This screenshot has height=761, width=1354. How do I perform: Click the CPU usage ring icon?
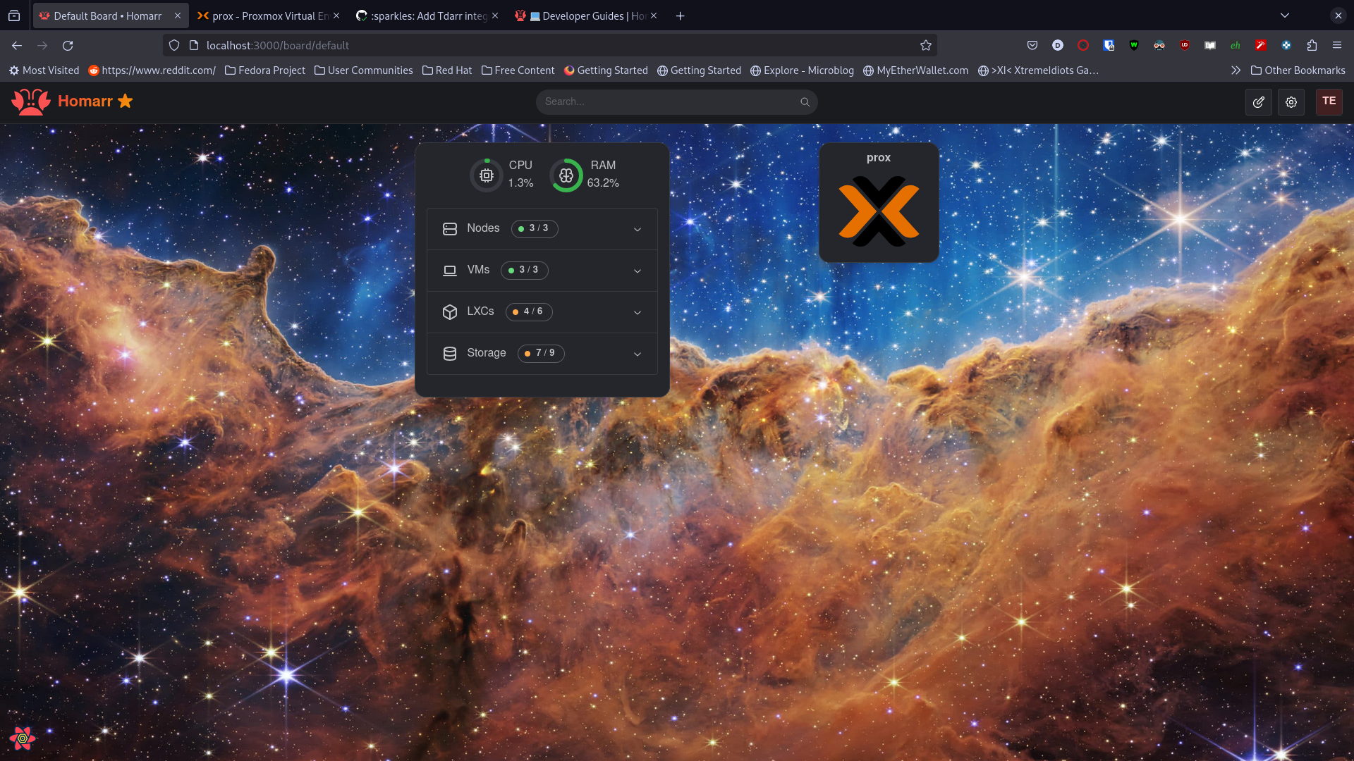click(487, 175)
